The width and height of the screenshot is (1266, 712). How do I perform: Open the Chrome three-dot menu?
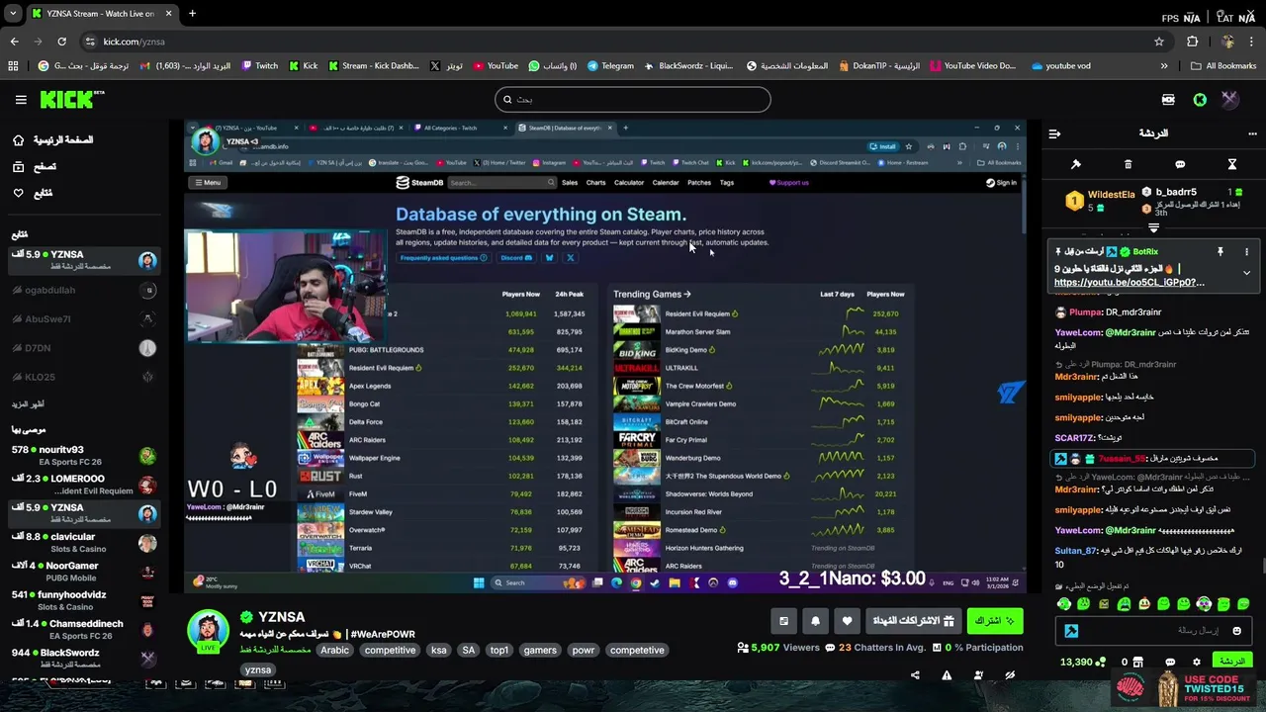coord(1252,42)
